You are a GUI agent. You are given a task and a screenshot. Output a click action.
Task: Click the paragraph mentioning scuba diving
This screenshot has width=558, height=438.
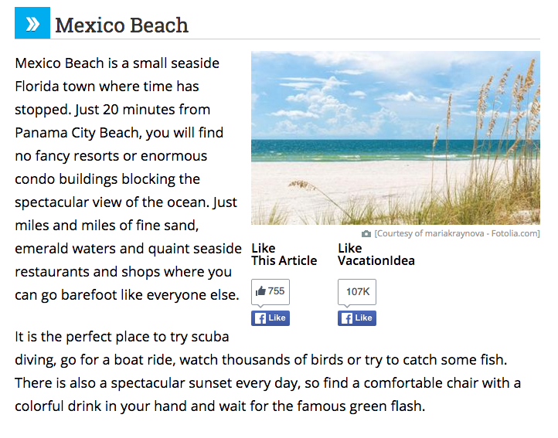[267, 371]
